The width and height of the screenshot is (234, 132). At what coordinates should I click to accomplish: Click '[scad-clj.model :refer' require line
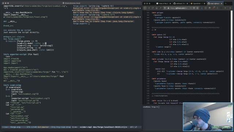(32, 43)
